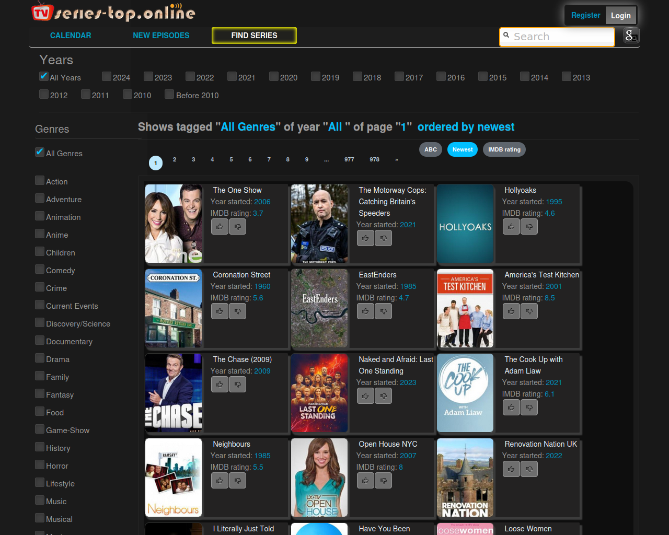This screenshot has width=669, height=535.
Task: Dislike Open House NYC
Action: 384,481
